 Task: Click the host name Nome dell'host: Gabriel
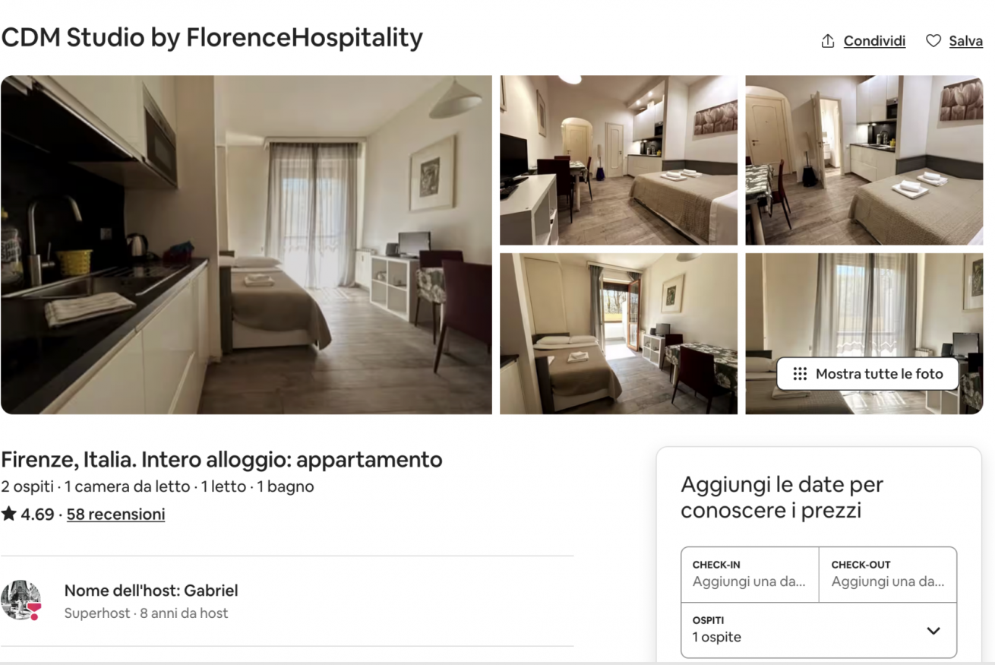(151, 591)
